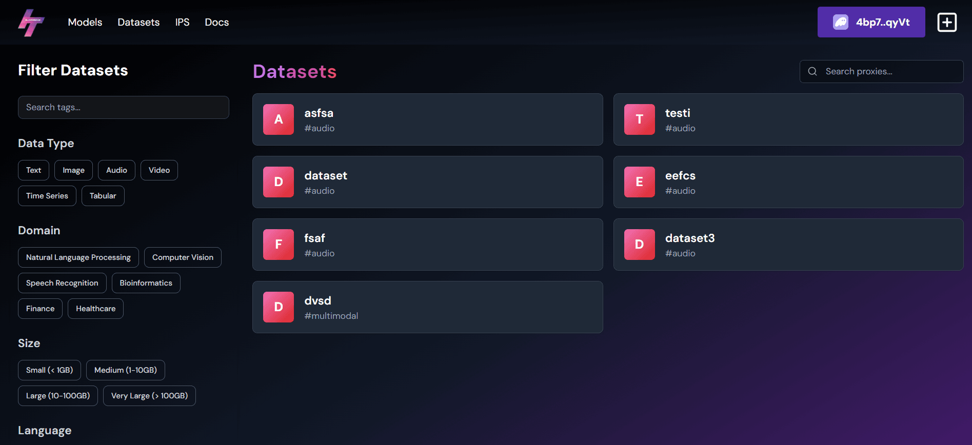Click the D avatar of dataset3
972x445 pixels.
pyautogui.click(x=640, y=245)
